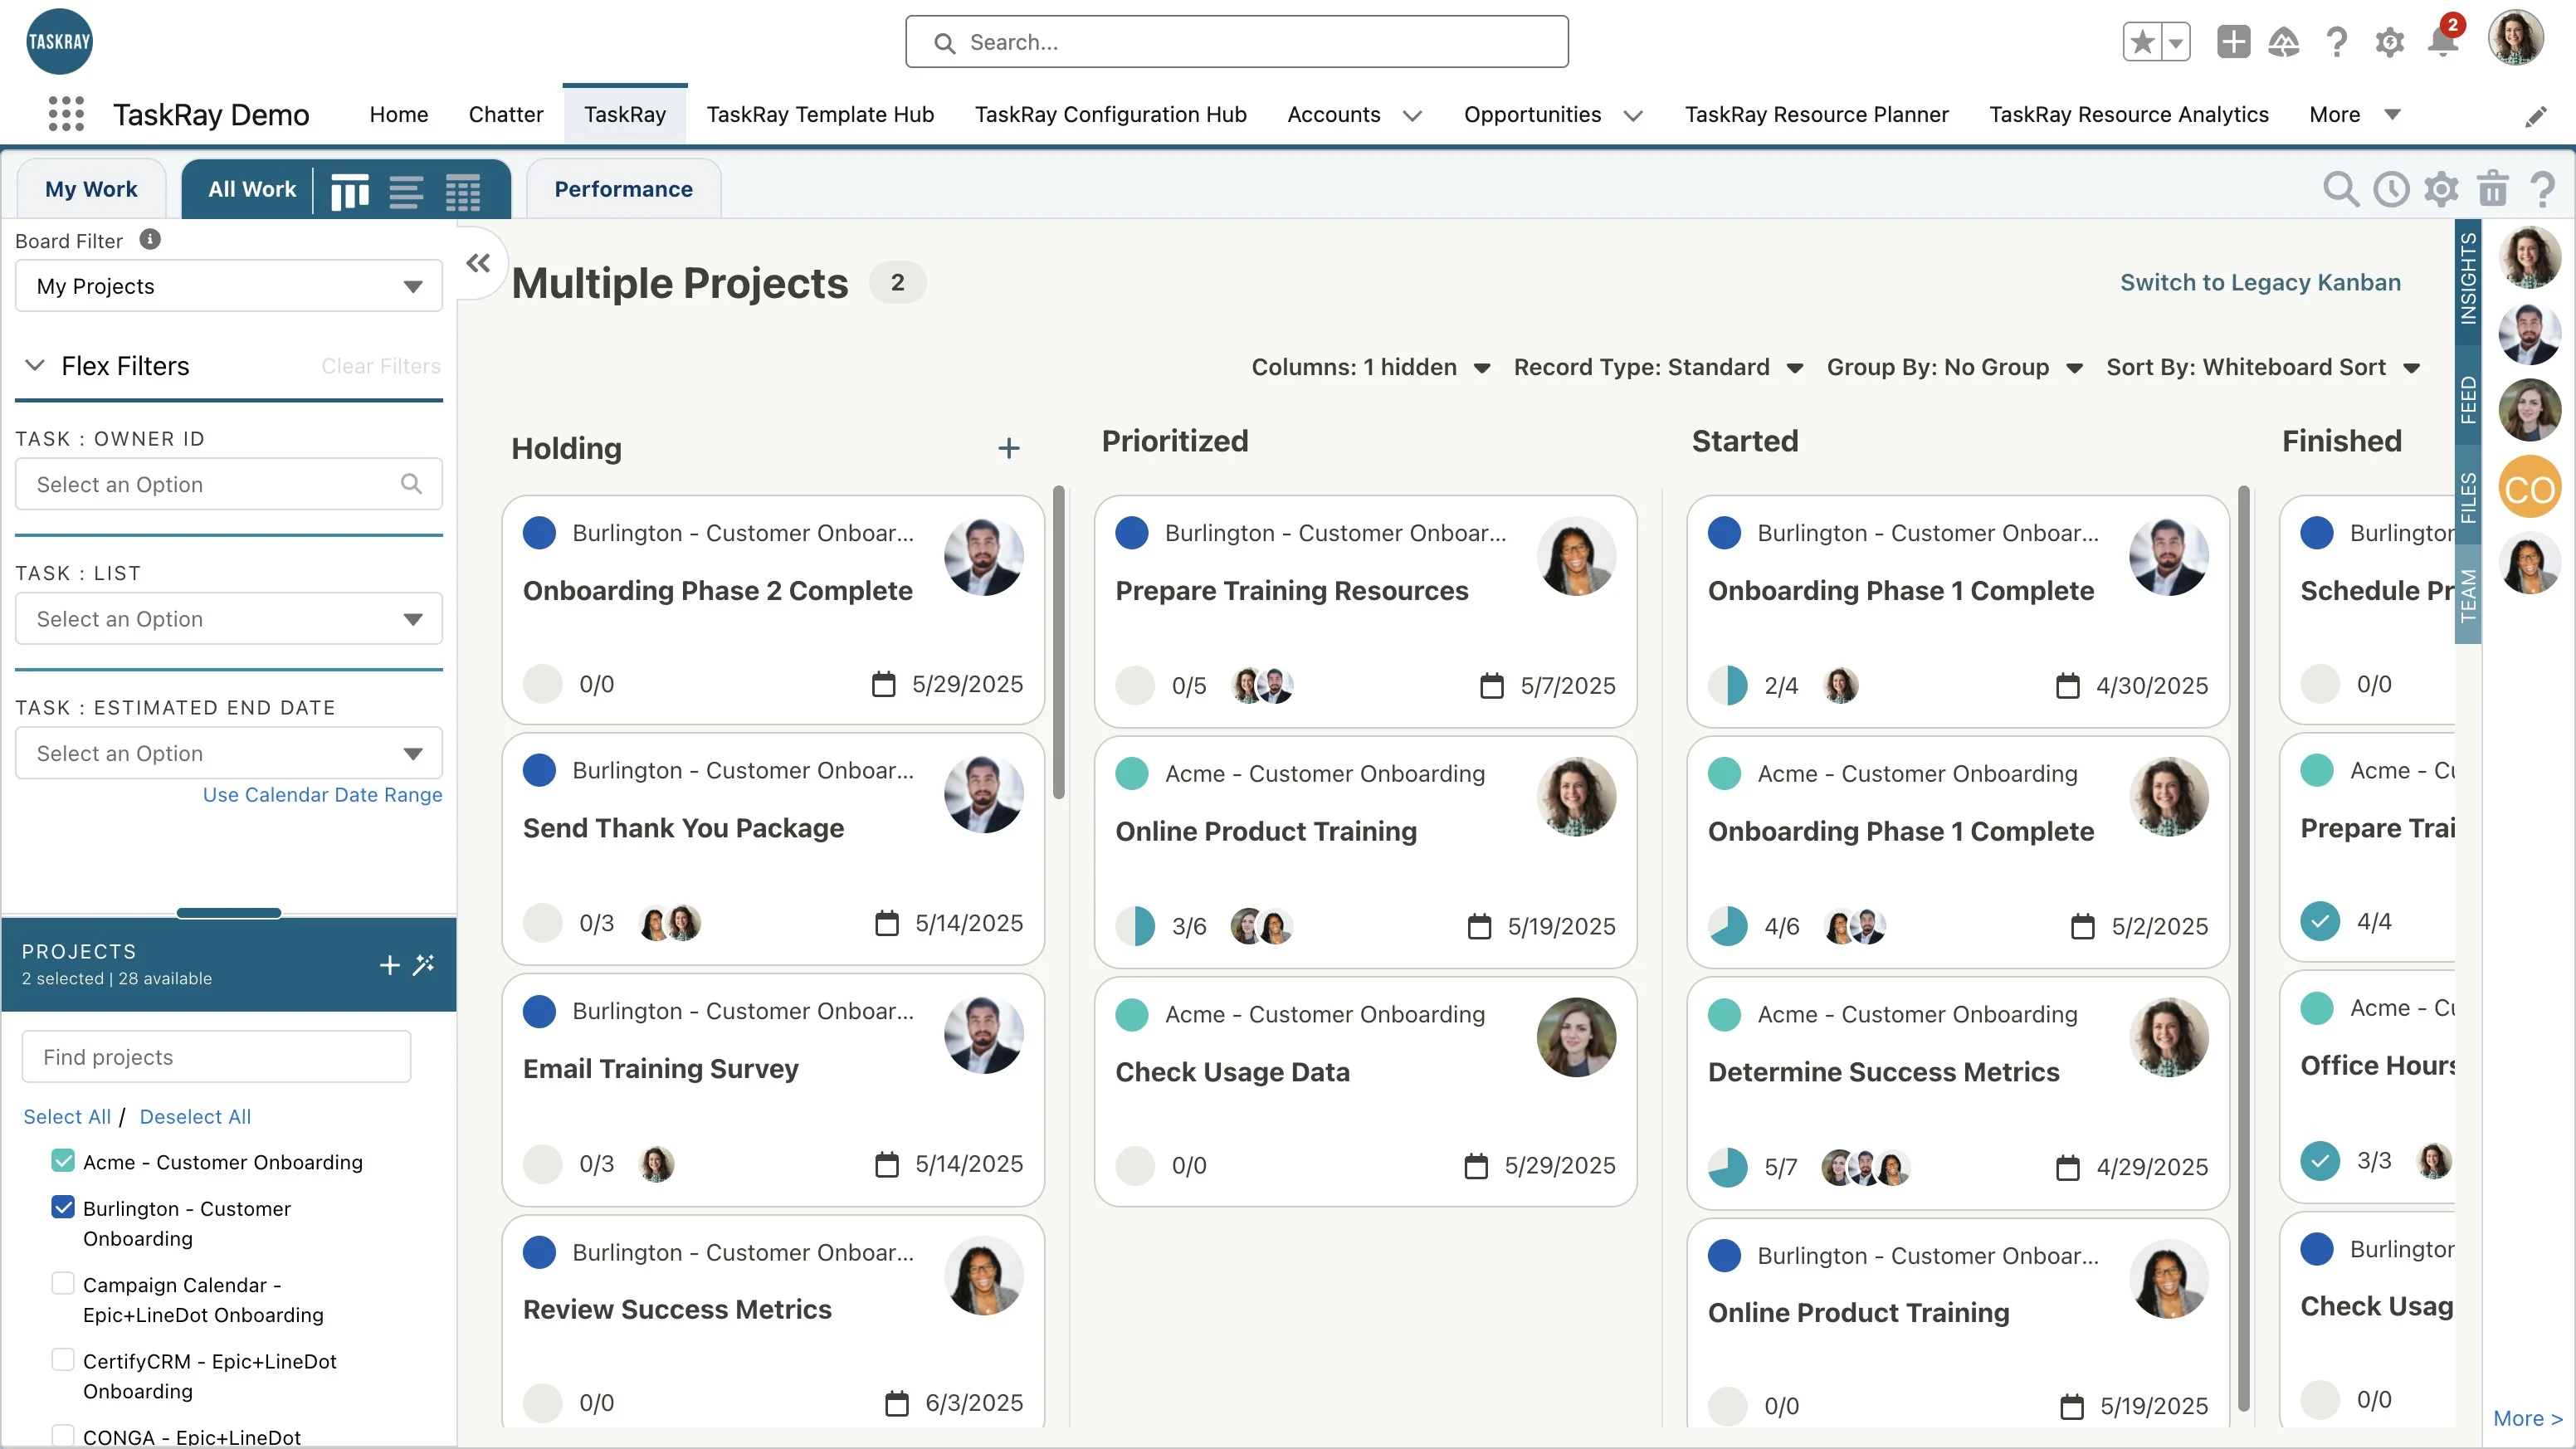Switch to Kanban board view icon
The image size is (2576, 1449).
[350, 190]
